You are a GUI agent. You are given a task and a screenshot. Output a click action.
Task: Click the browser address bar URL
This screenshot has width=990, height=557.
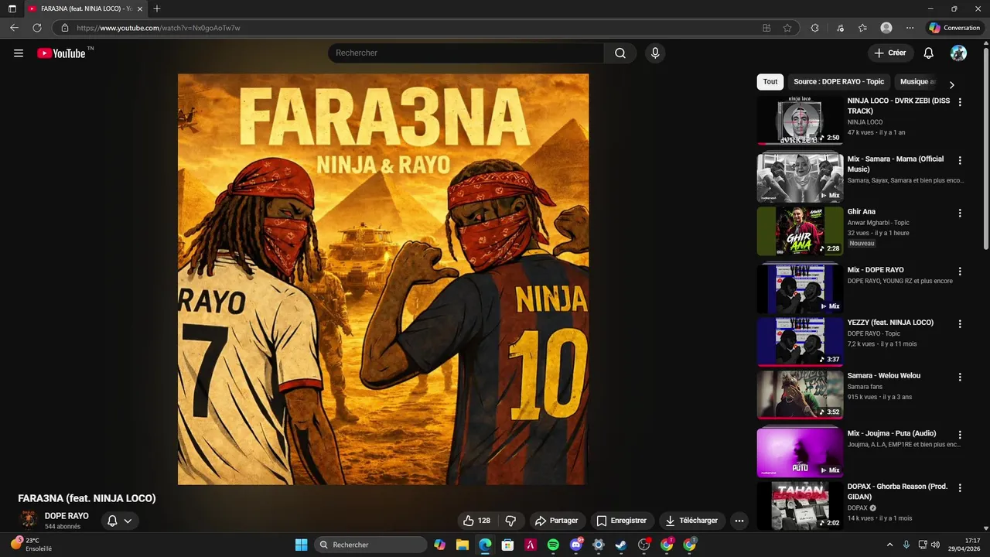(x=159, y=28)
